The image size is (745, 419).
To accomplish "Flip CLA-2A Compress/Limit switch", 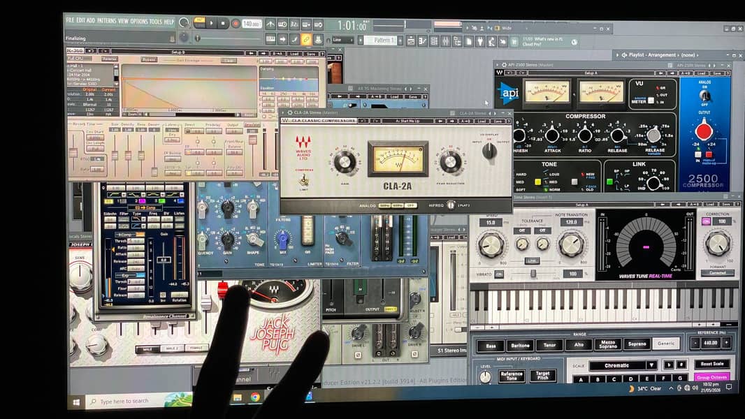I will (303, 180).
